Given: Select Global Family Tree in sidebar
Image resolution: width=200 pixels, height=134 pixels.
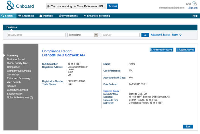Looking at the screenshot, I should (x=17, y=63).
